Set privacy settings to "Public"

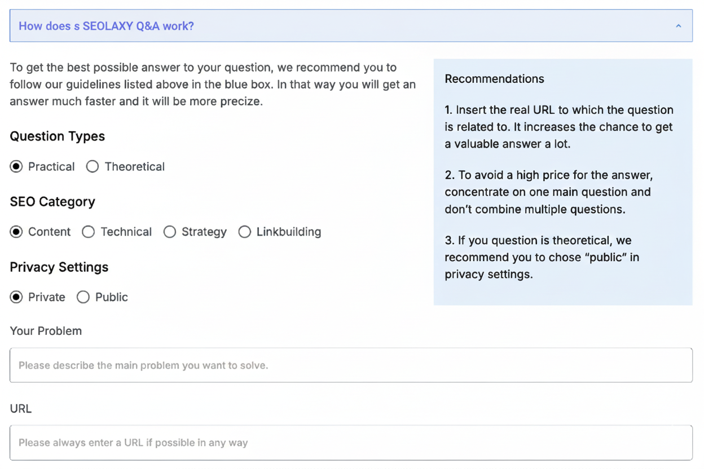pos(83,297)
